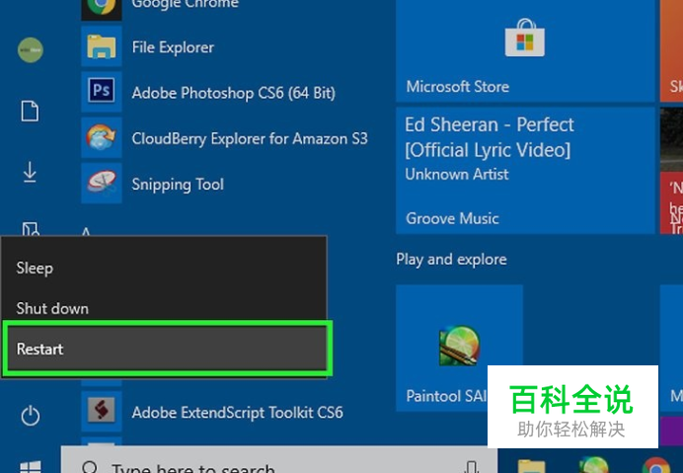
Task: Open CloudBerry Explorer icon
Action: (101, 138)
